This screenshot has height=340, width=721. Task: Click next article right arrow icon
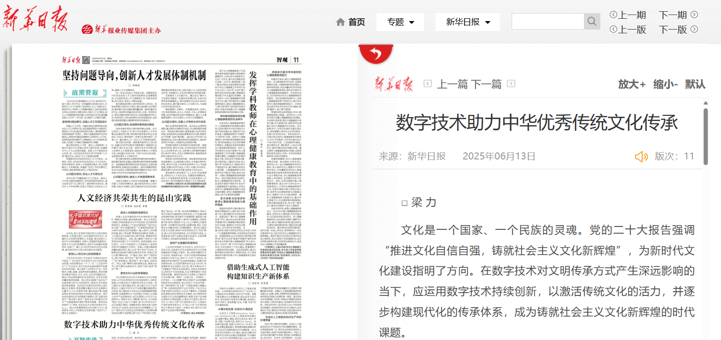coord(511,84)
